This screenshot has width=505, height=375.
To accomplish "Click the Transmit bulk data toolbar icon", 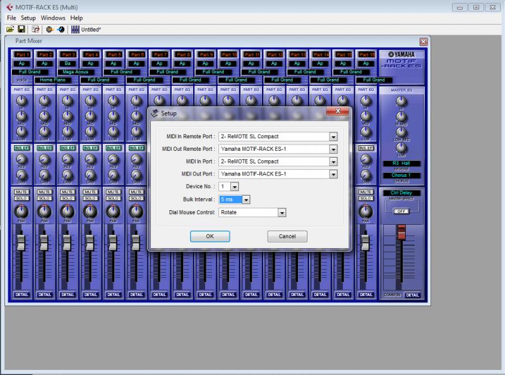I will point(49,29).
